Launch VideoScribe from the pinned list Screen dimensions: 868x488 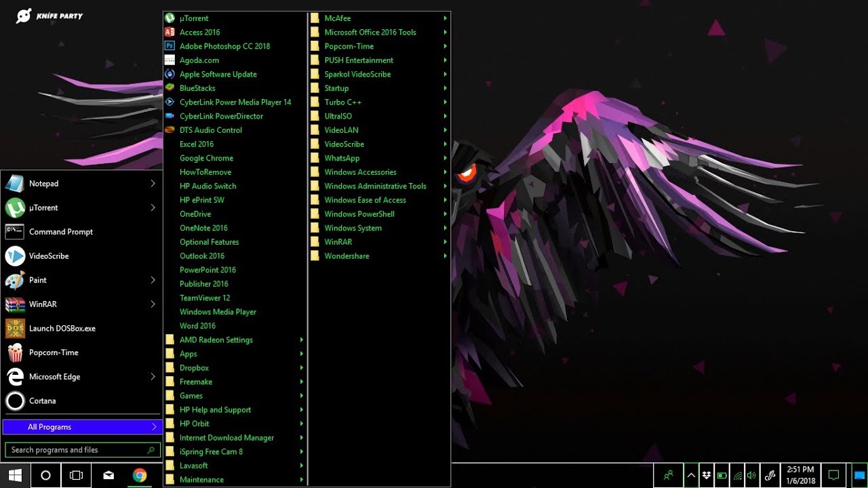pos(81,256)
